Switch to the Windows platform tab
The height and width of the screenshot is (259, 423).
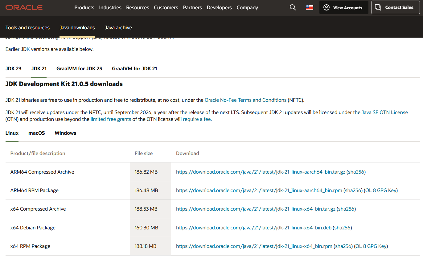point(65,133)
